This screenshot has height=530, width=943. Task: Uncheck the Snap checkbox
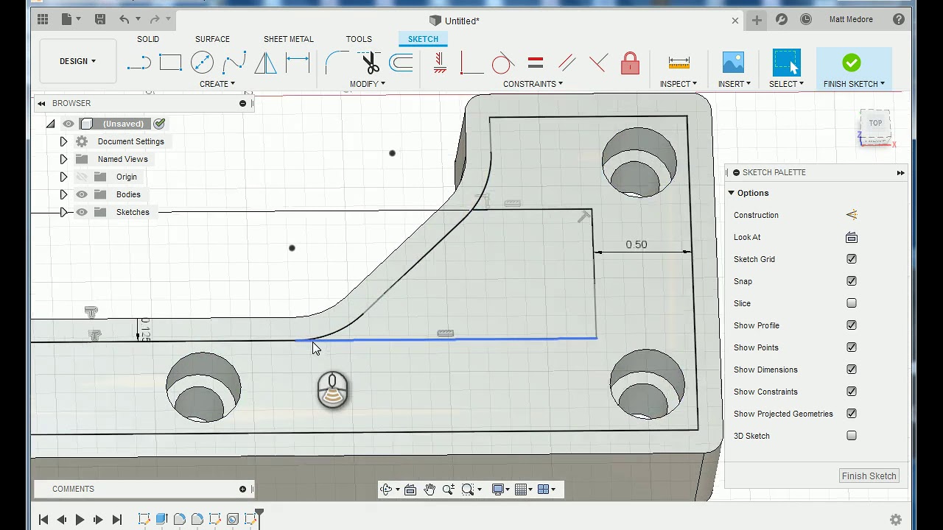852,281
